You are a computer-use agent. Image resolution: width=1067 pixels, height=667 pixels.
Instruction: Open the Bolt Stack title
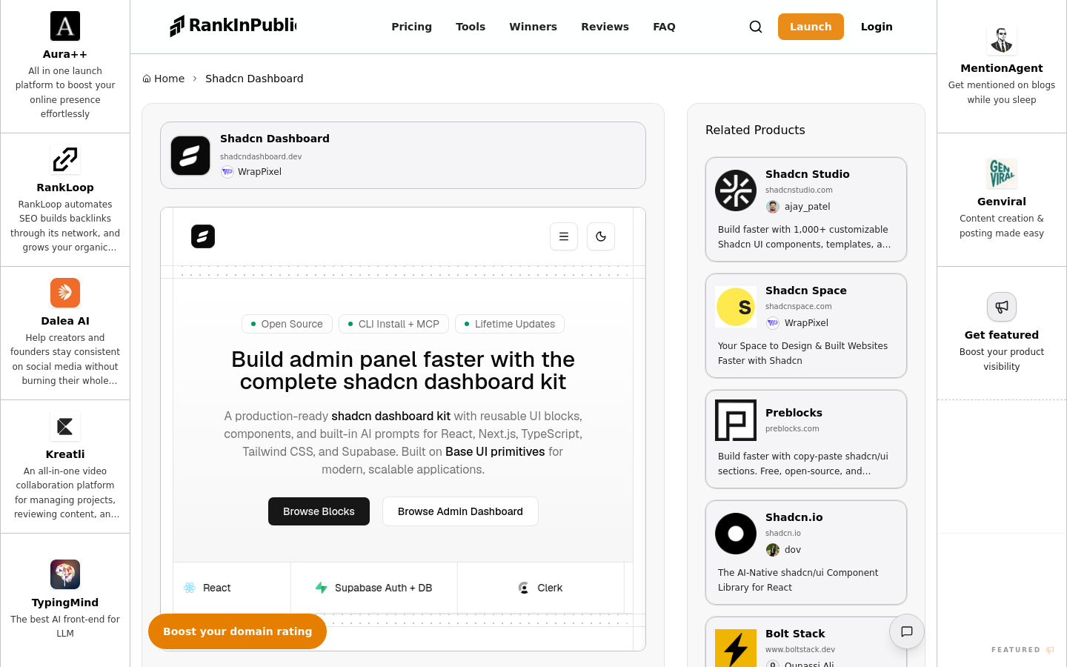[x=795, y=634]
